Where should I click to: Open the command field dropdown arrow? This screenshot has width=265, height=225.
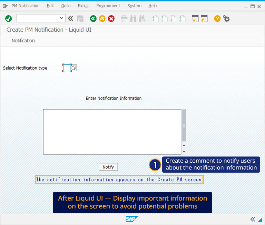coord(61,18)
